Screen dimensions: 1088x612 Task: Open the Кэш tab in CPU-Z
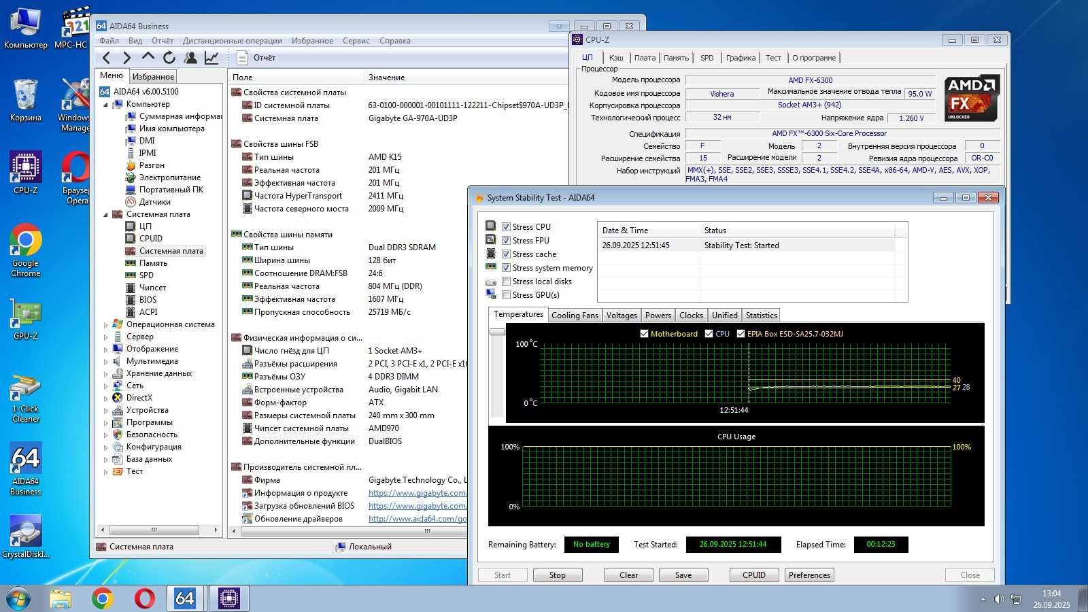click(616, 58)
